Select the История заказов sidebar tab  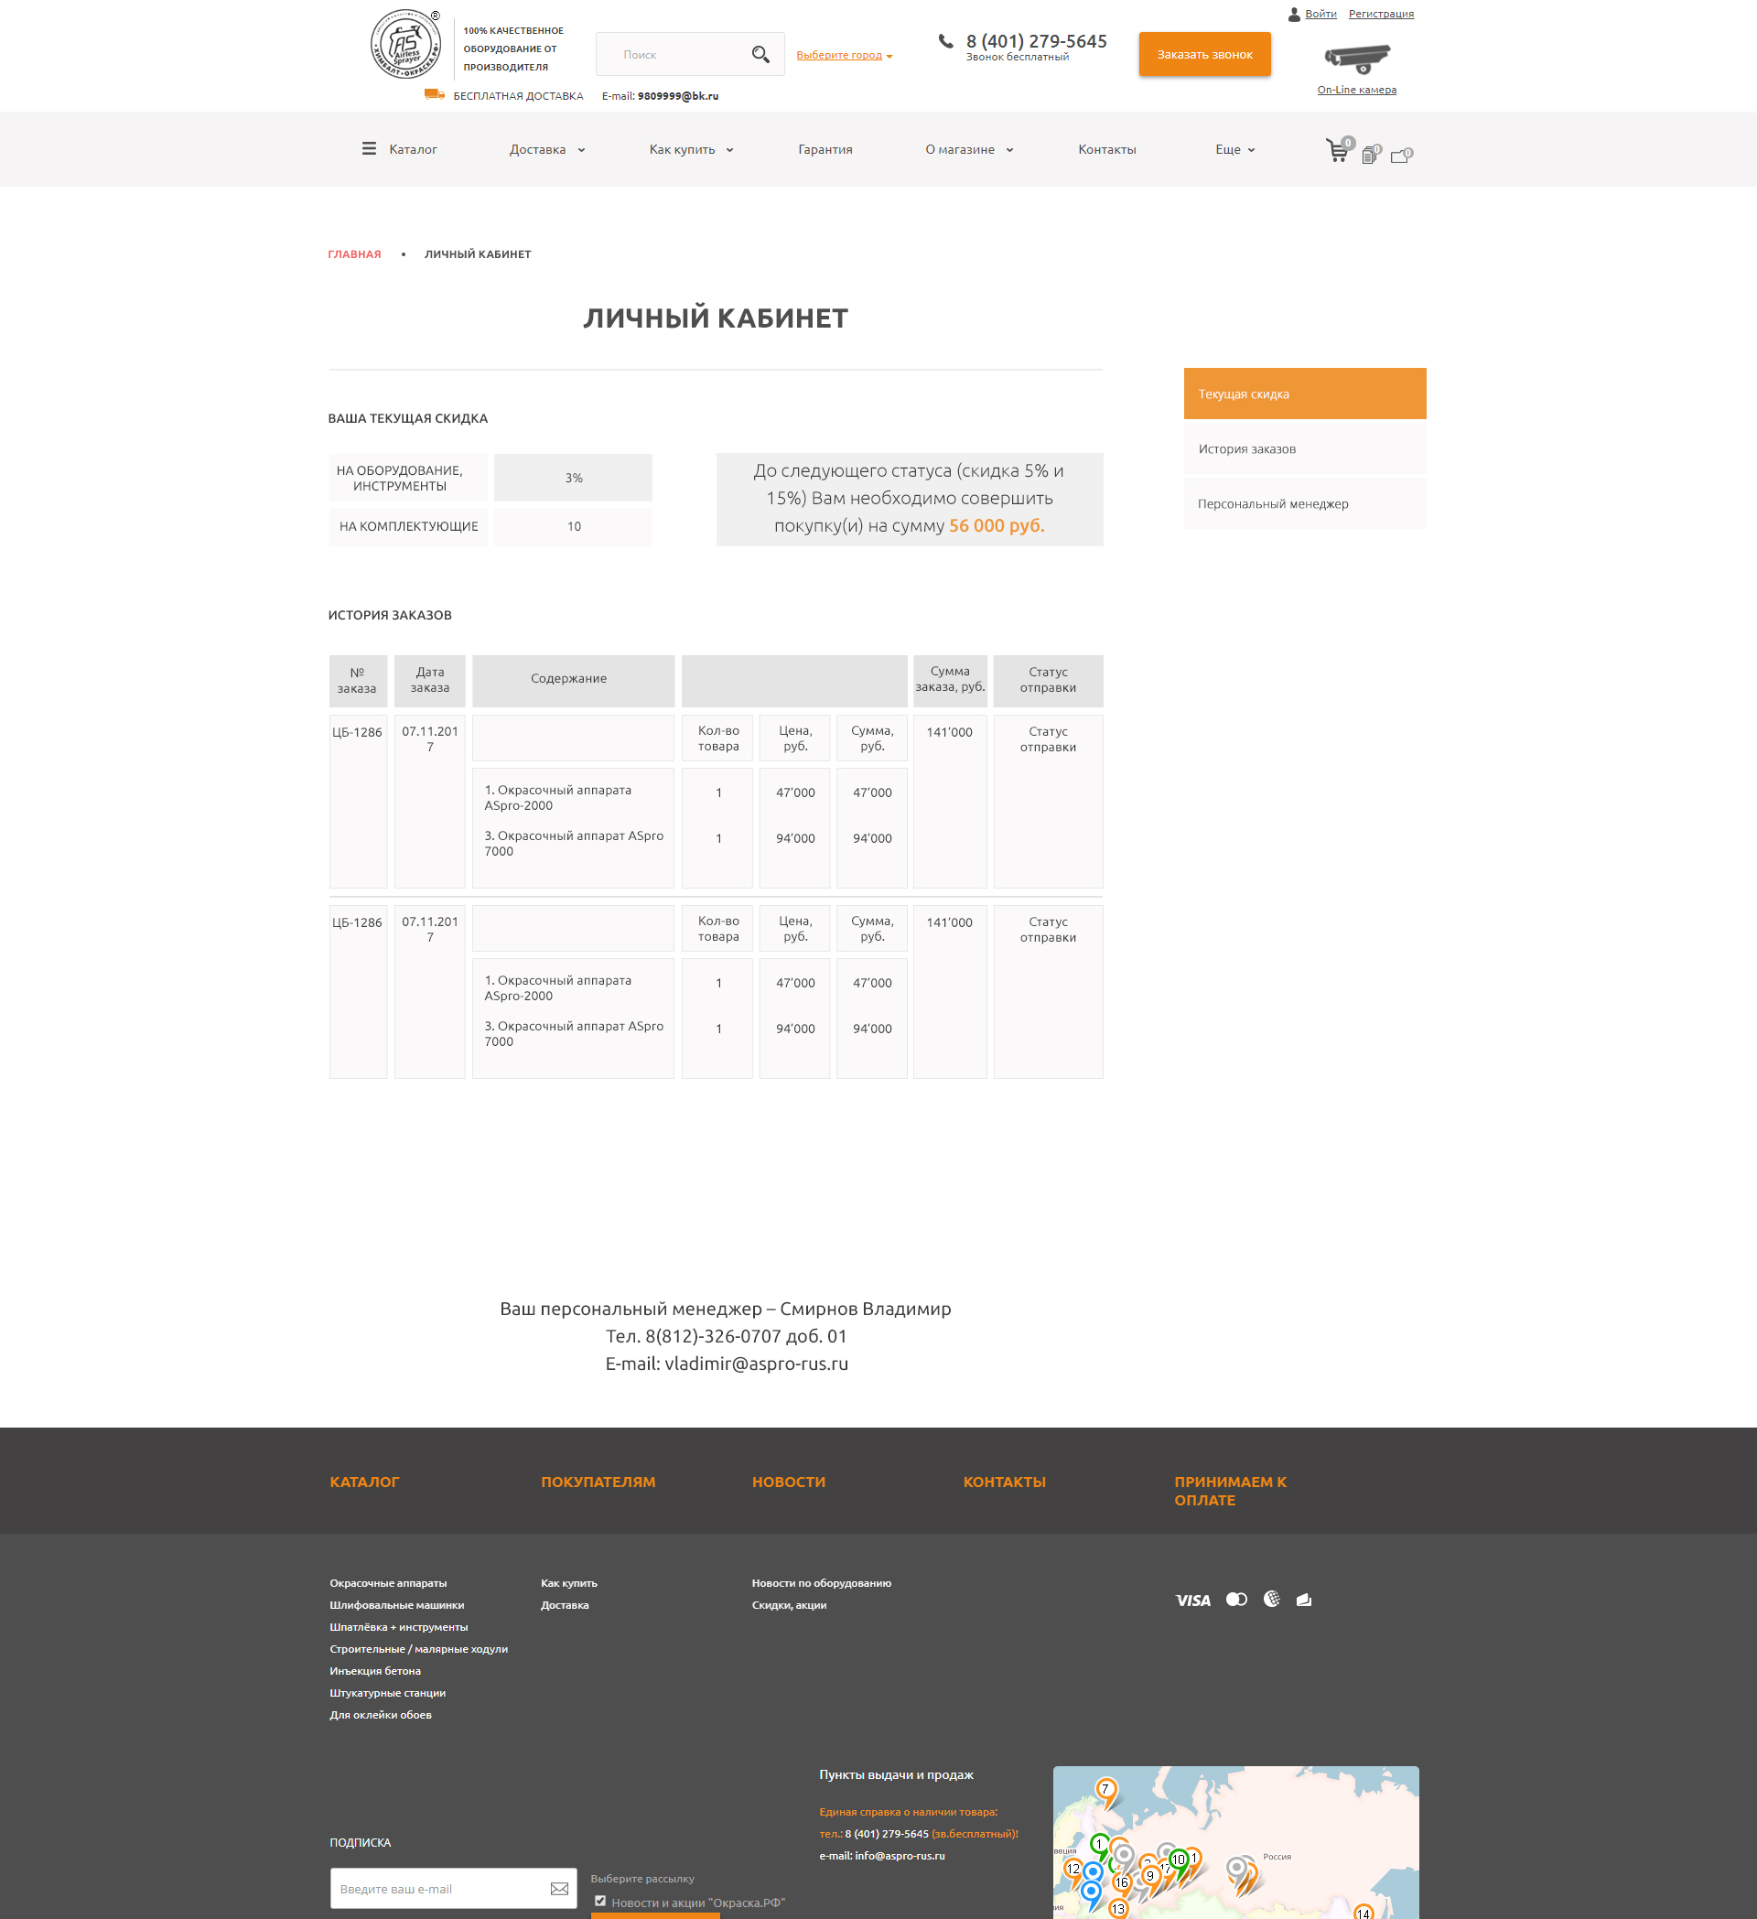pos(1305,448)
